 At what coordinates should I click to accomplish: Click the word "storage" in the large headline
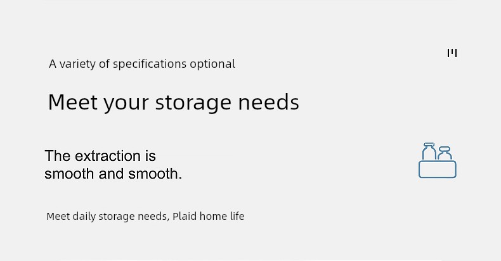click(x=193, y=103)
